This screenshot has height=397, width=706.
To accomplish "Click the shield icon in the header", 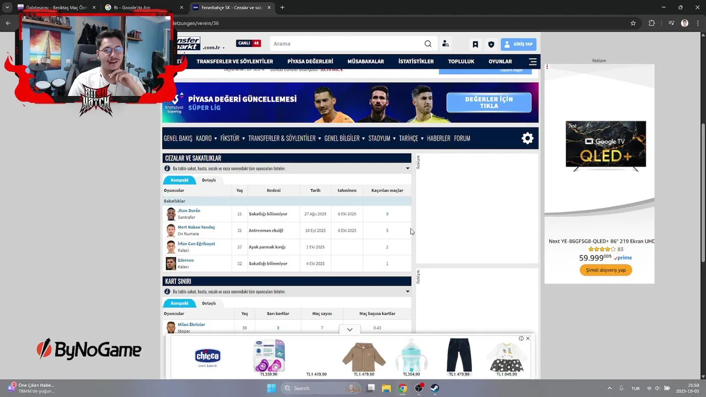I will [x=491, y=44].
